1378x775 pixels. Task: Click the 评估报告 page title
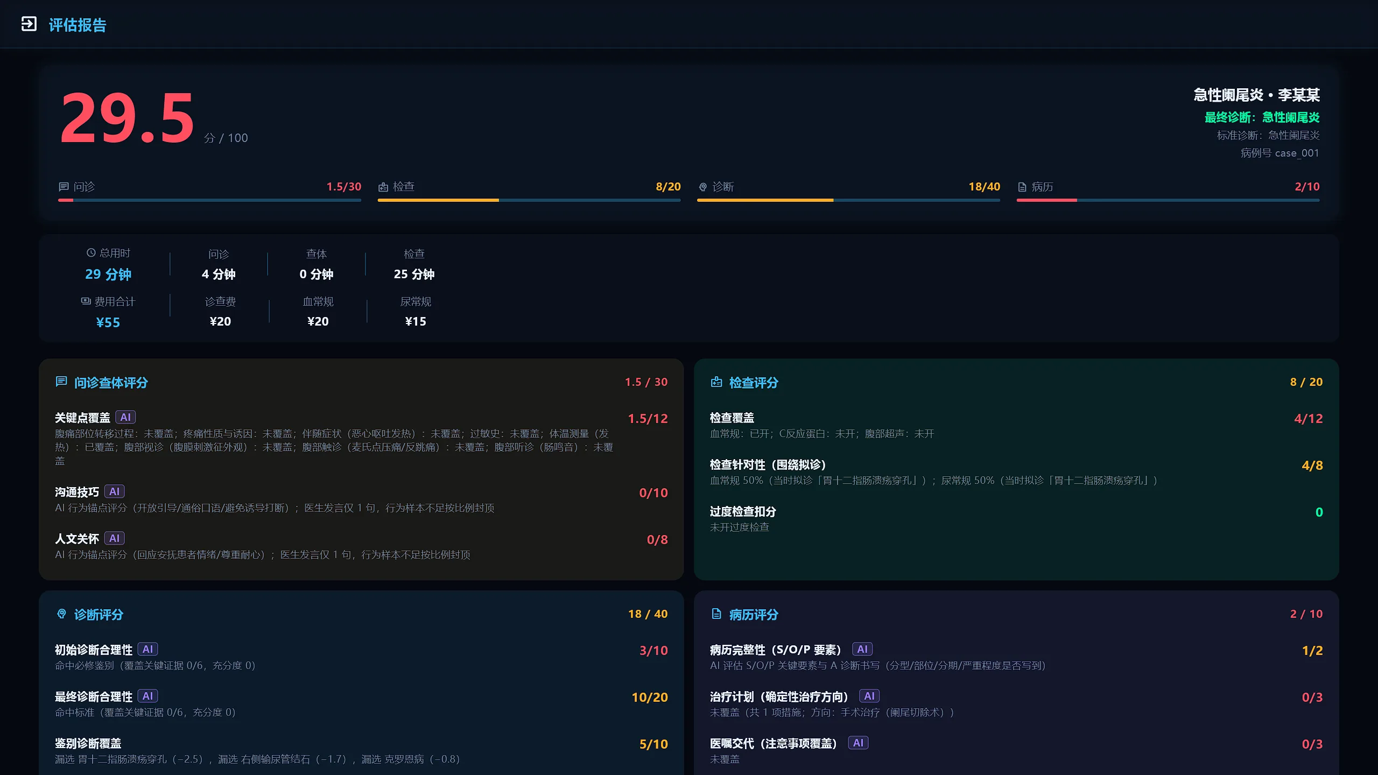[x=78, y=25]
